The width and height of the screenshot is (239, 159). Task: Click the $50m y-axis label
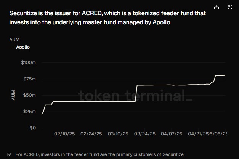tap(29, 95)
